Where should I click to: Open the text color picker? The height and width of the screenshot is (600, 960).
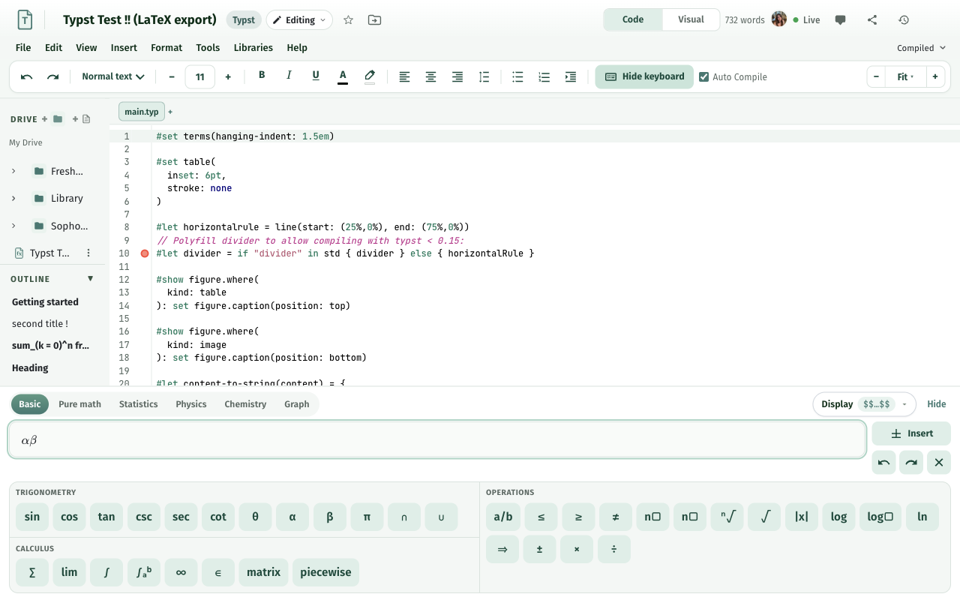(x=343, y=76)
